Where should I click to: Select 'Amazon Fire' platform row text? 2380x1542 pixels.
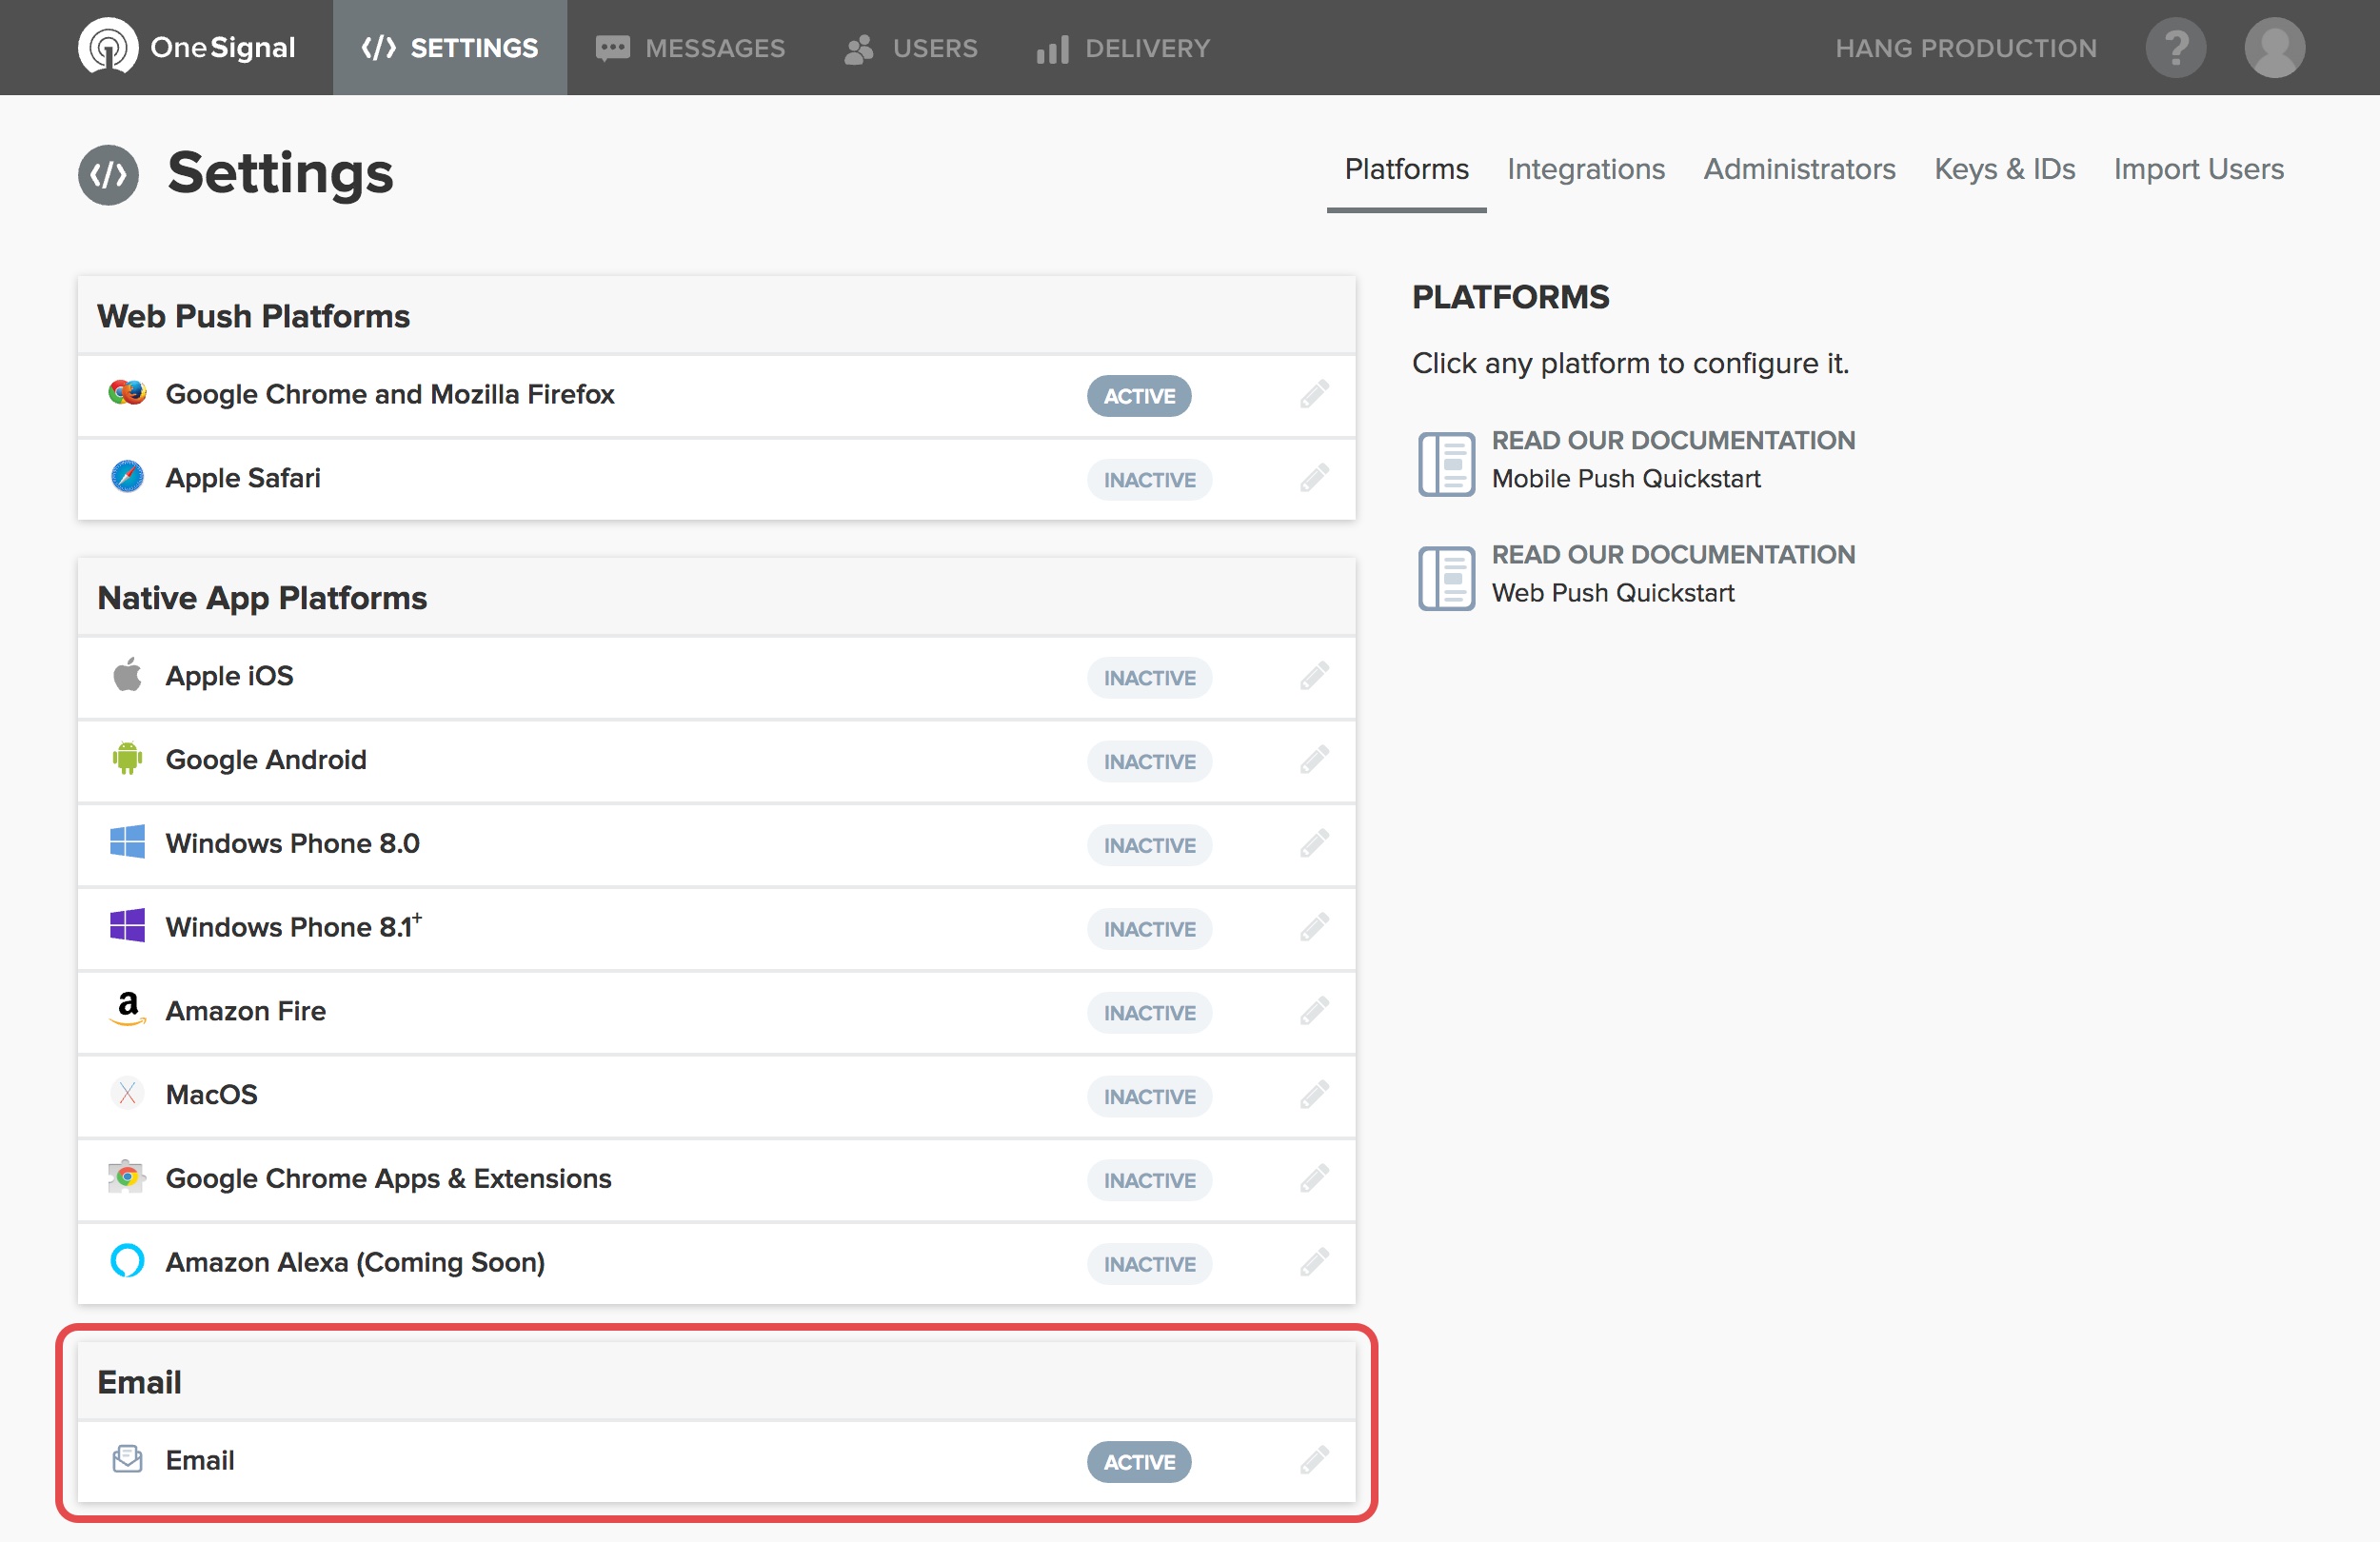[x=245, y=1011]
